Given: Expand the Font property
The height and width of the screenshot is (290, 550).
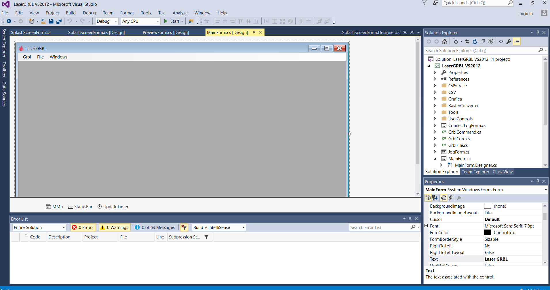Looking at the screenshot, I should click(x=426, y=226).
